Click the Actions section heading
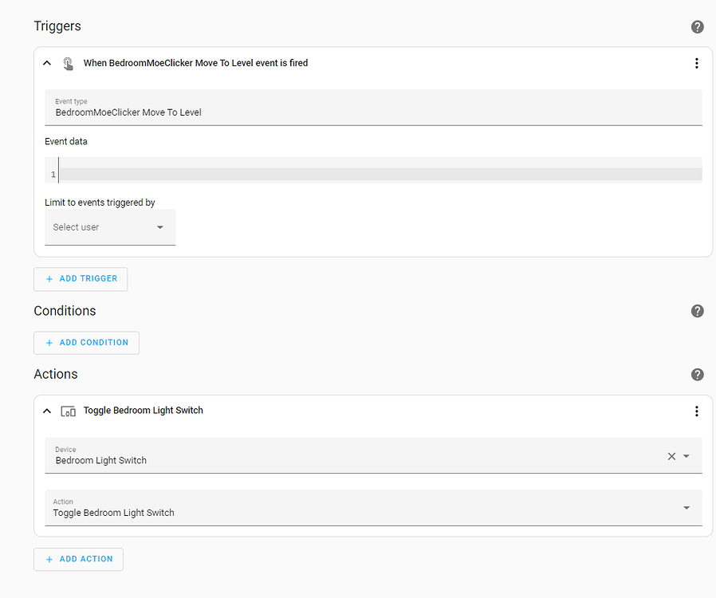Viewport: 716px width, 598px height. (56, 374)
